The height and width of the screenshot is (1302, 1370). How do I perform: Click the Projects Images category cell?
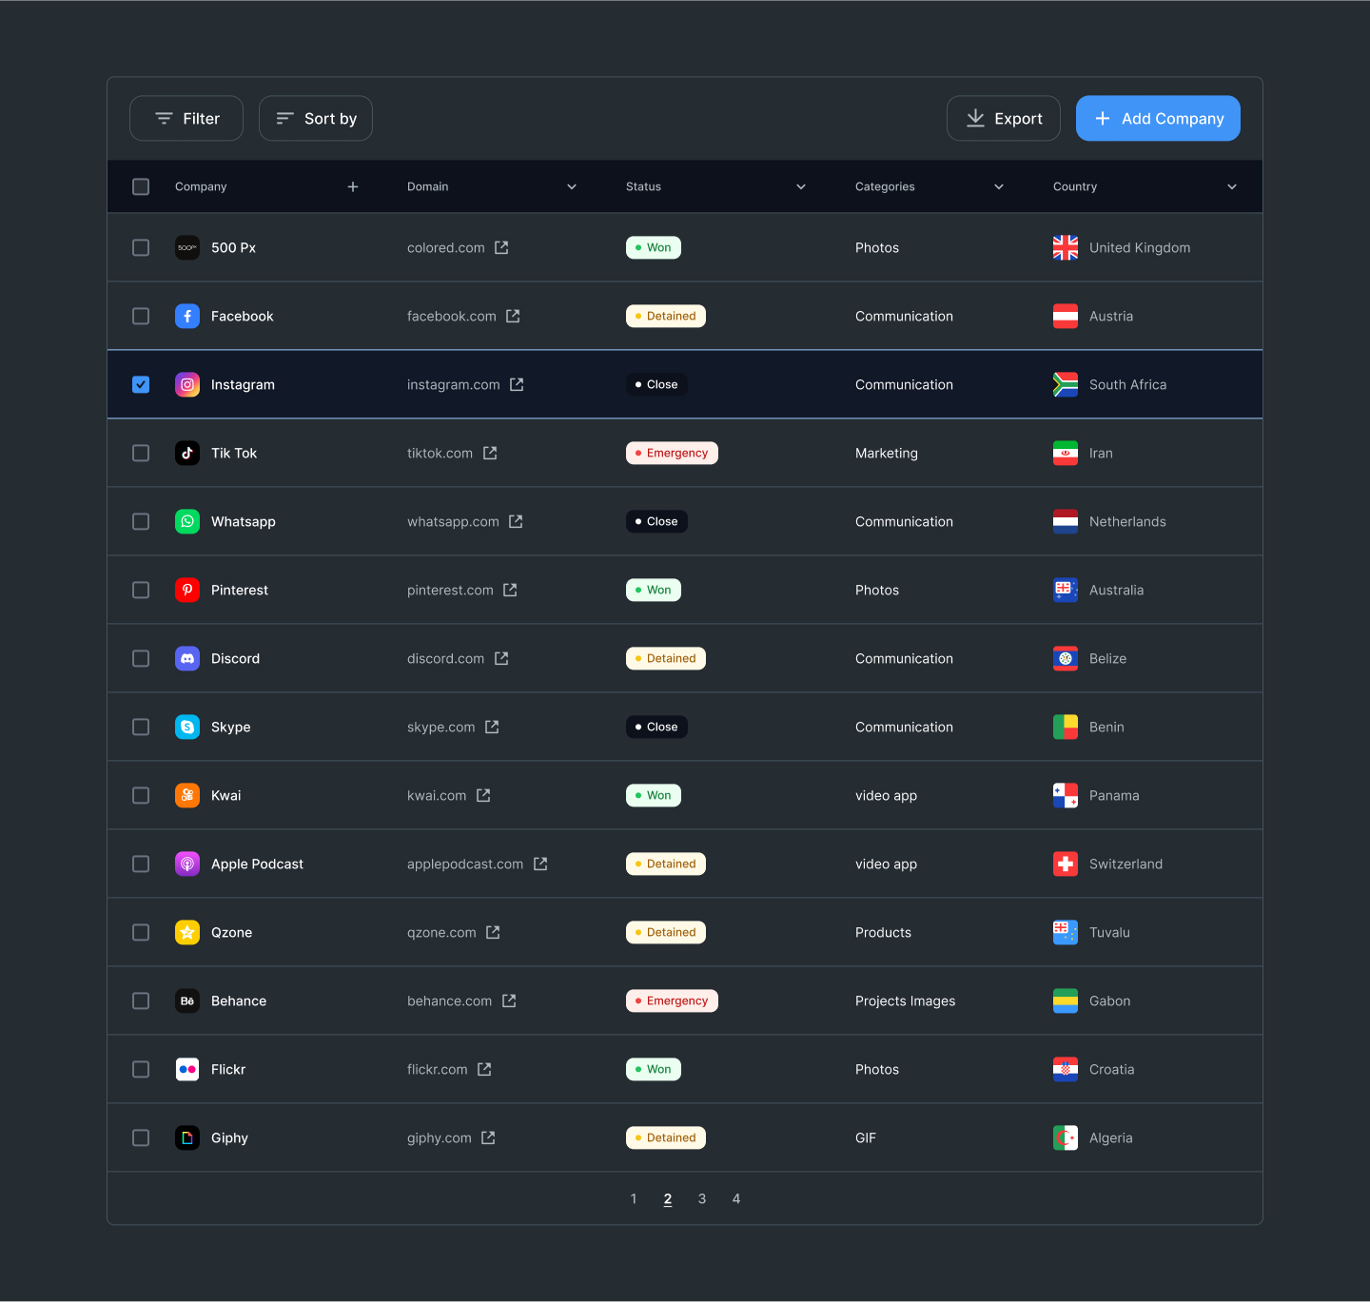[x=905, y=1001]
